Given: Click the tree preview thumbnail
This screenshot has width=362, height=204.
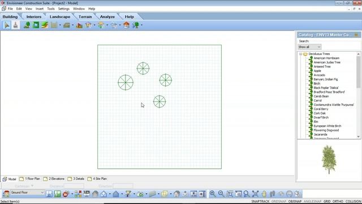Looking at the screenshot, I should pos(329,160).
